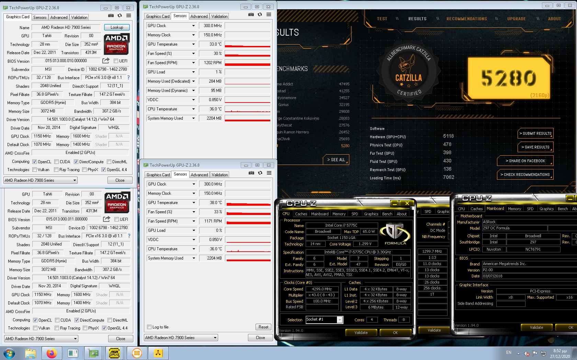Toggle PhysX checkbox in lower graphics card
This screenshot has height=360, width=577.
click(85, 328)
